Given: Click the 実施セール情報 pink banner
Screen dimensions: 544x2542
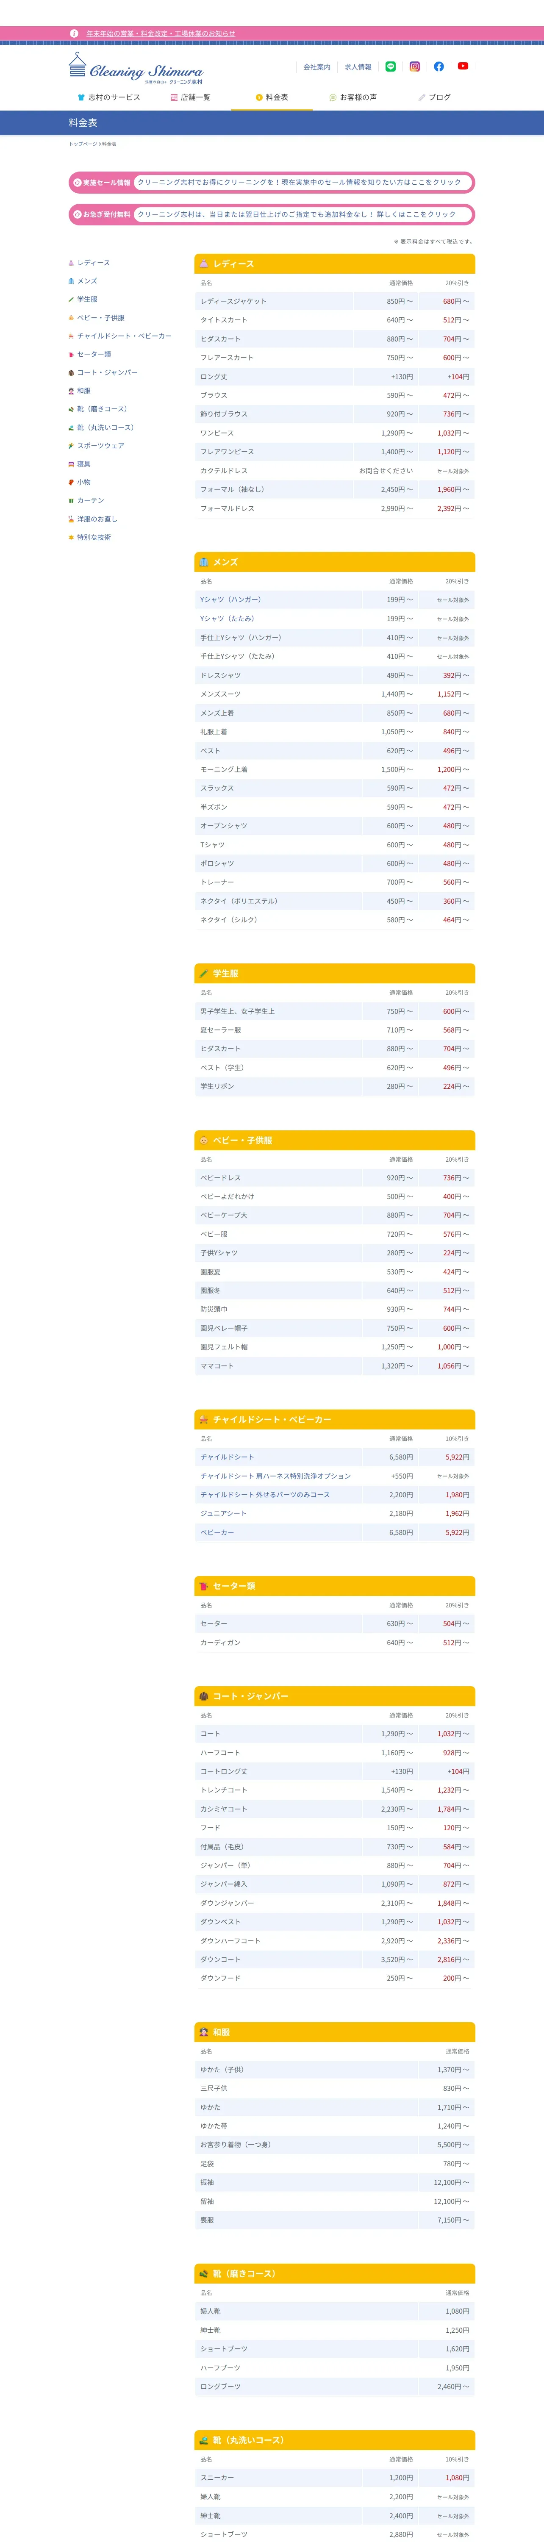Looking at the screenshot, I should (x=272, y=183).
